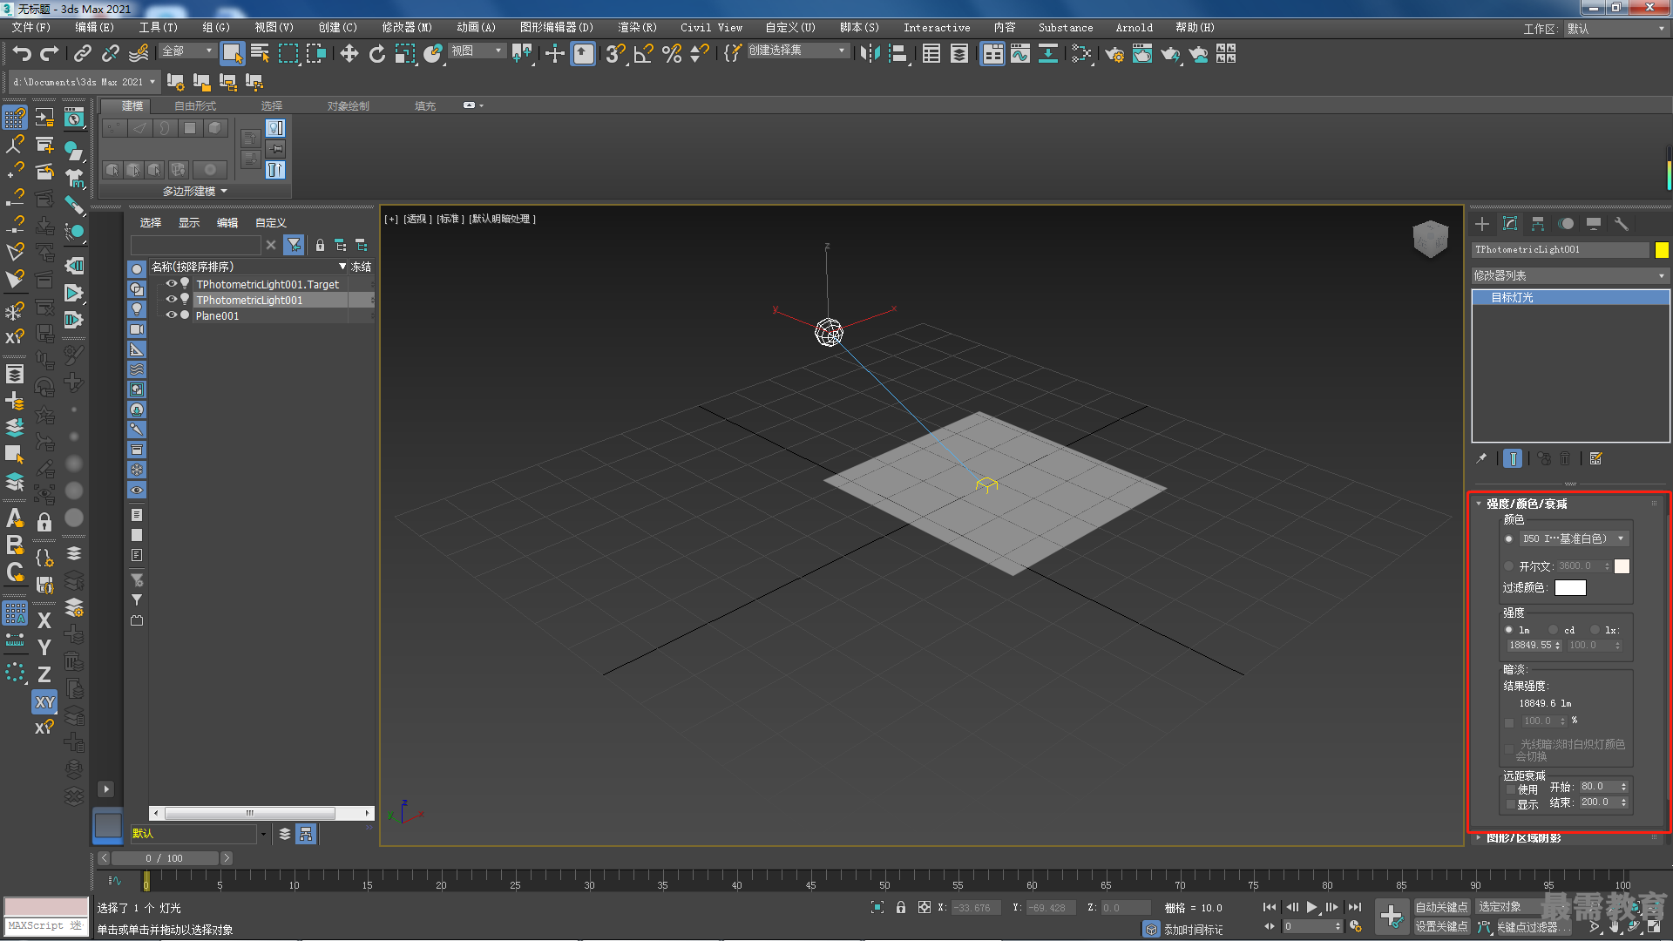1673x941 pixels.
Task: Select the Kelvin (开尔文) color radio button
Action: 1509,566
